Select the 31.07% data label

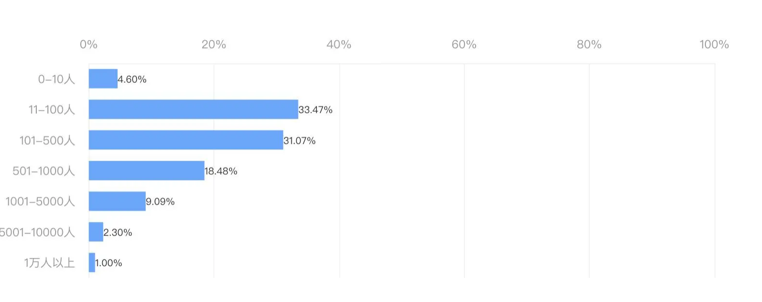[x=299, y=141]
